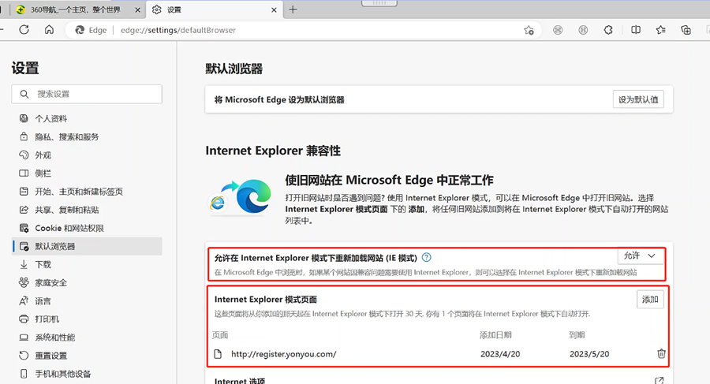Click the http://register.yonyou.com/ page entry

[283, 354]
